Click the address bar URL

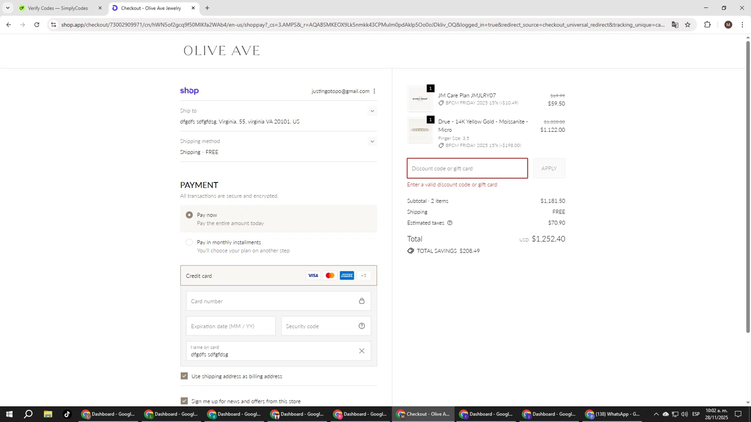click(x=363, y=24)
